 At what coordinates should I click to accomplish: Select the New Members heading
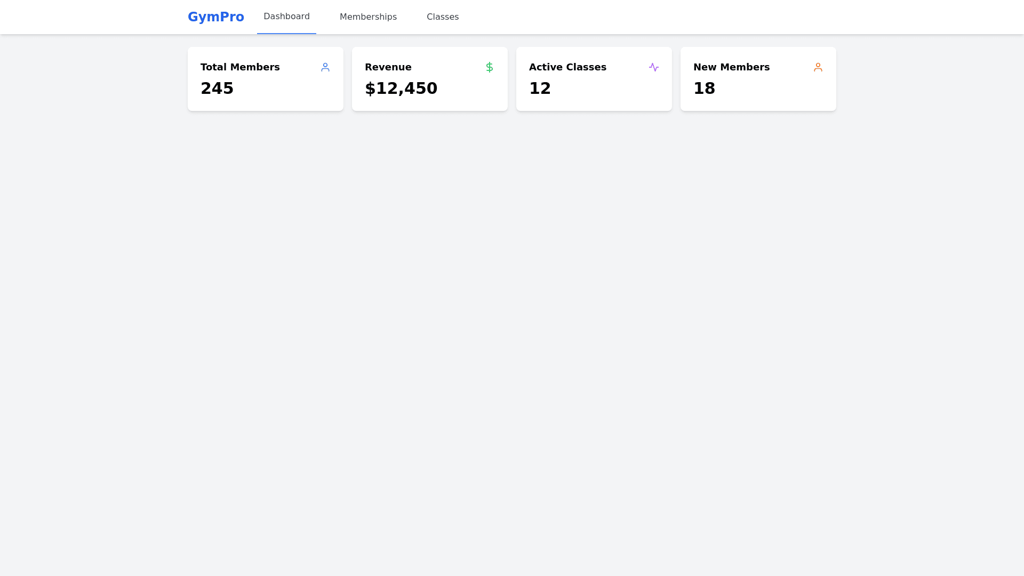[731, 67]
